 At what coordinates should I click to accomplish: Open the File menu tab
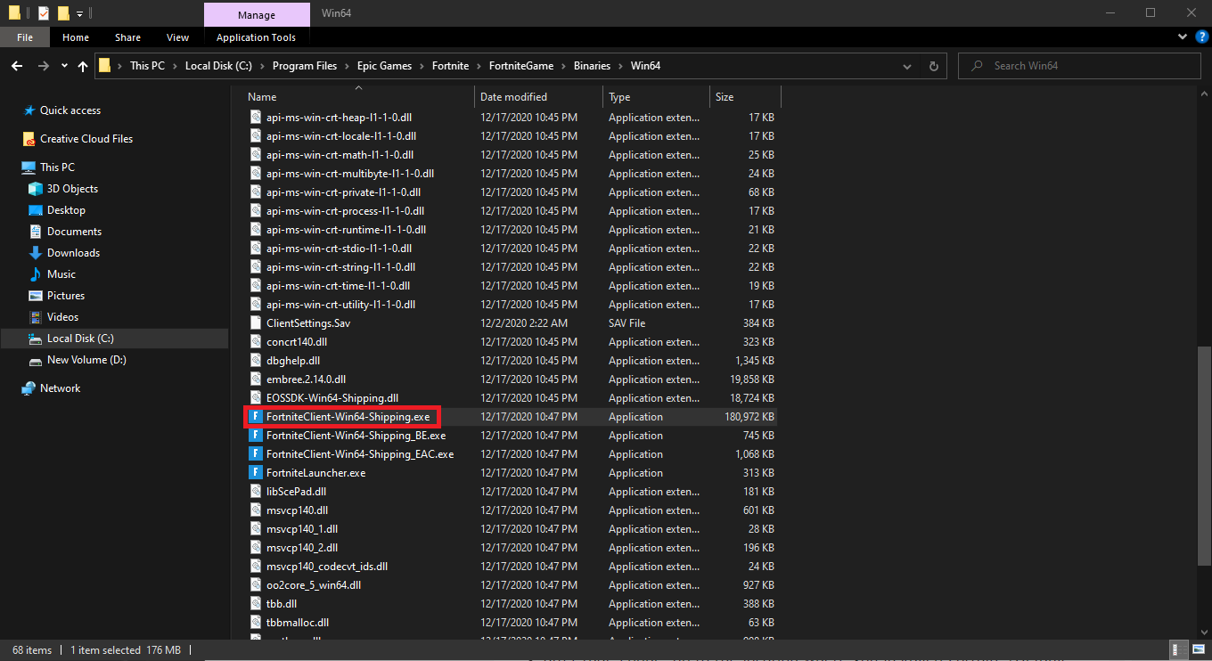pyautogui.click(x=25, y=37)
